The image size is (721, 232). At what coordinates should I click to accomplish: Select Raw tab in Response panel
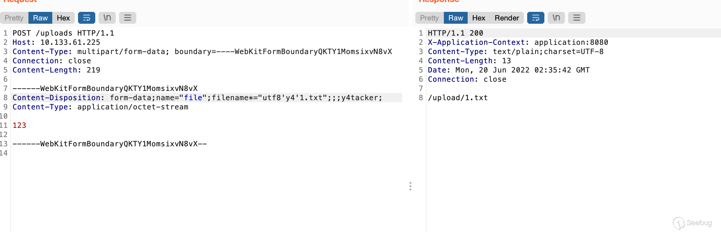coord(455,18)
